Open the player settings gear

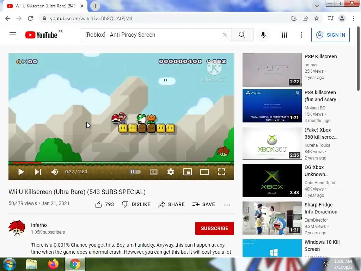(171, 172)
